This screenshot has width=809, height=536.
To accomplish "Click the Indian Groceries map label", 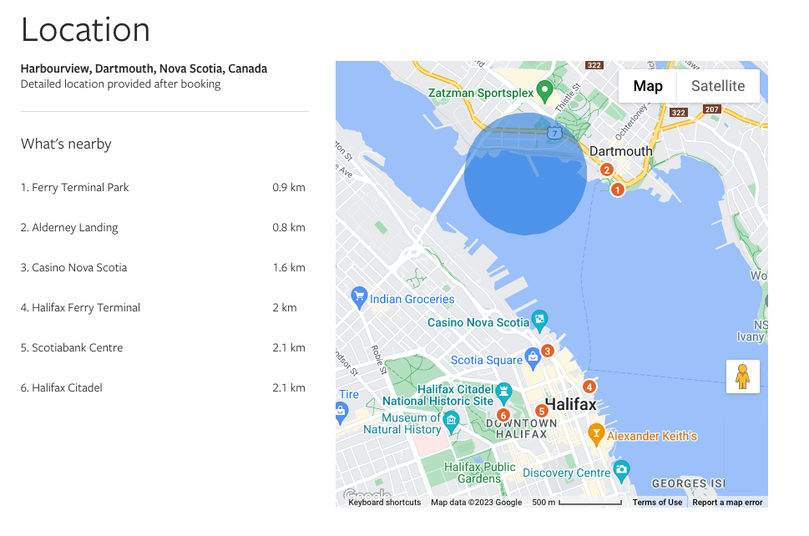I will 412,299.
